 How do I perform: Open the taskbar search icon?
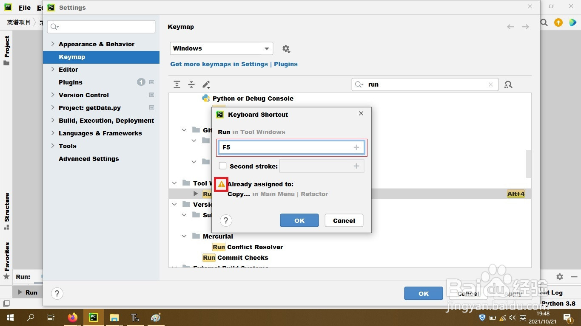[31, 317]
